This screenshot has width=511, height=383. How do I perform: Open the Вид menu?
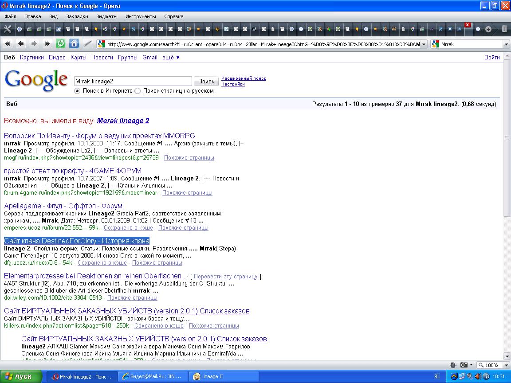[x=53, y=16]
